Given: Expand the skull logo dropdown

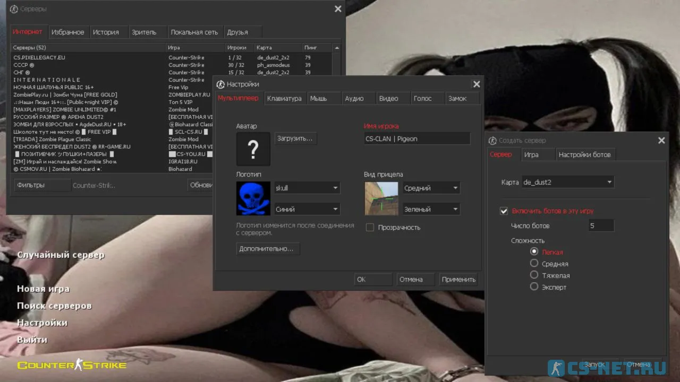Looking at the screenshot, I should click(x=307, y=188).
